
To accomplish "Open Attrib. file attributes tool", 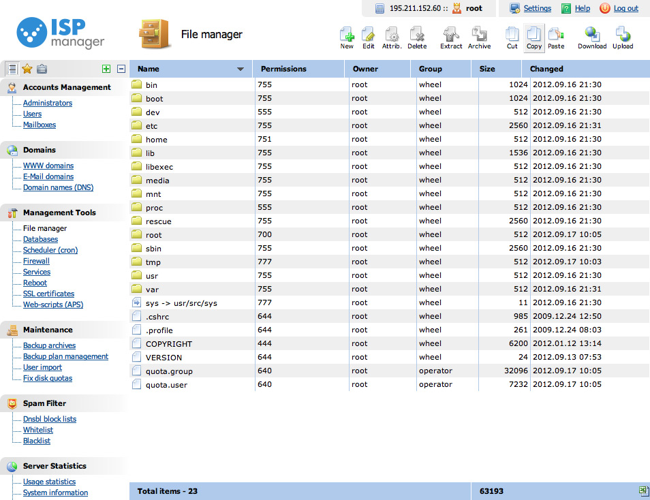I will [x=392, y=35].
